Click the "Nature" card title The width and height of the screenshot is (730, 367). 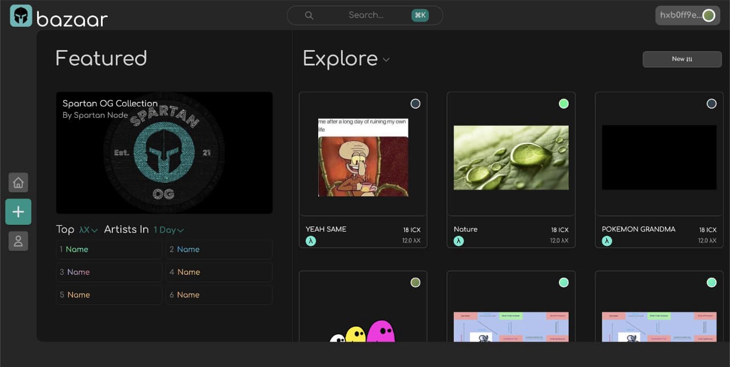point(465,229)
